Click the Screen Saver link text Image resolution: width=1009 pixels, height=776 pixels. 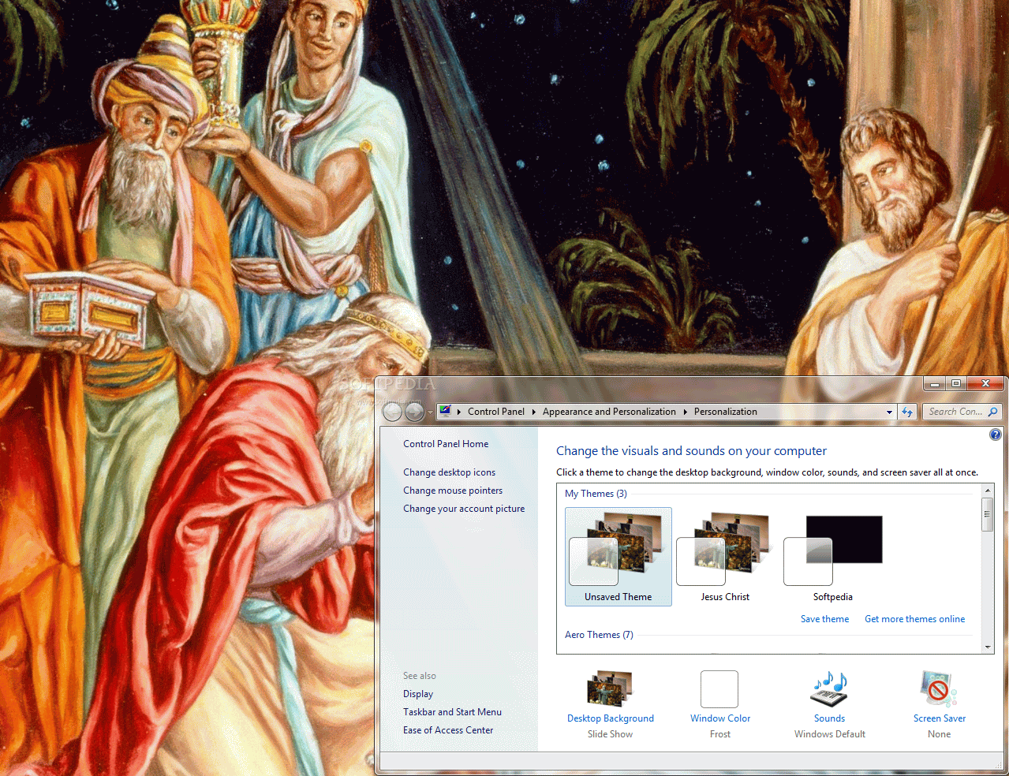tap(940, 718)
